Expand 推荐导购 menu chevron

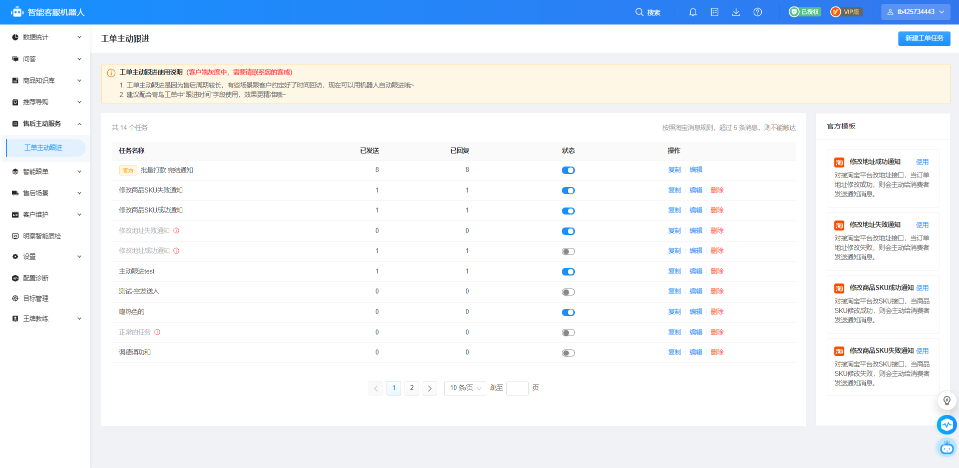click(x=79, y=102)
